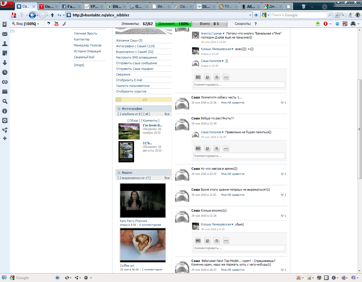The image size is (362, 282).
Task: Click the search magnifier in Google field
Action: pyautogui.click(x=330, y=15)
